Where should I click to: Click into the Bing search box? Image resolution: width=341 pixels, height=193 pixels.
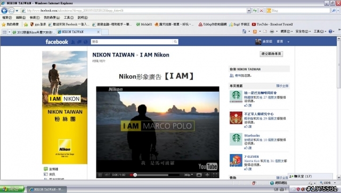point(300,11)
